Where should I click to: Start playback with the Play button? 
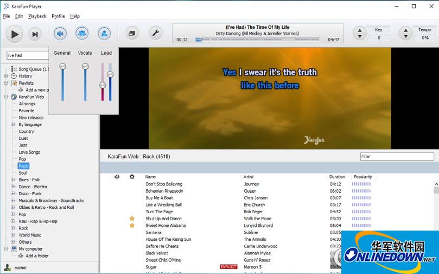coord(14,34)
